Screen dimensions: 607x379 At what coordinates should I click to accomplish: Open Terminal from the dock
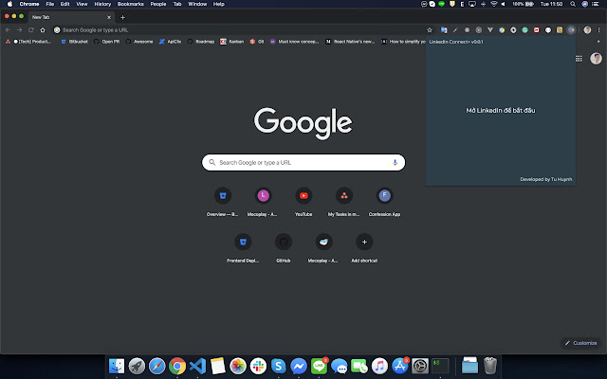click(x=440, y=366)
